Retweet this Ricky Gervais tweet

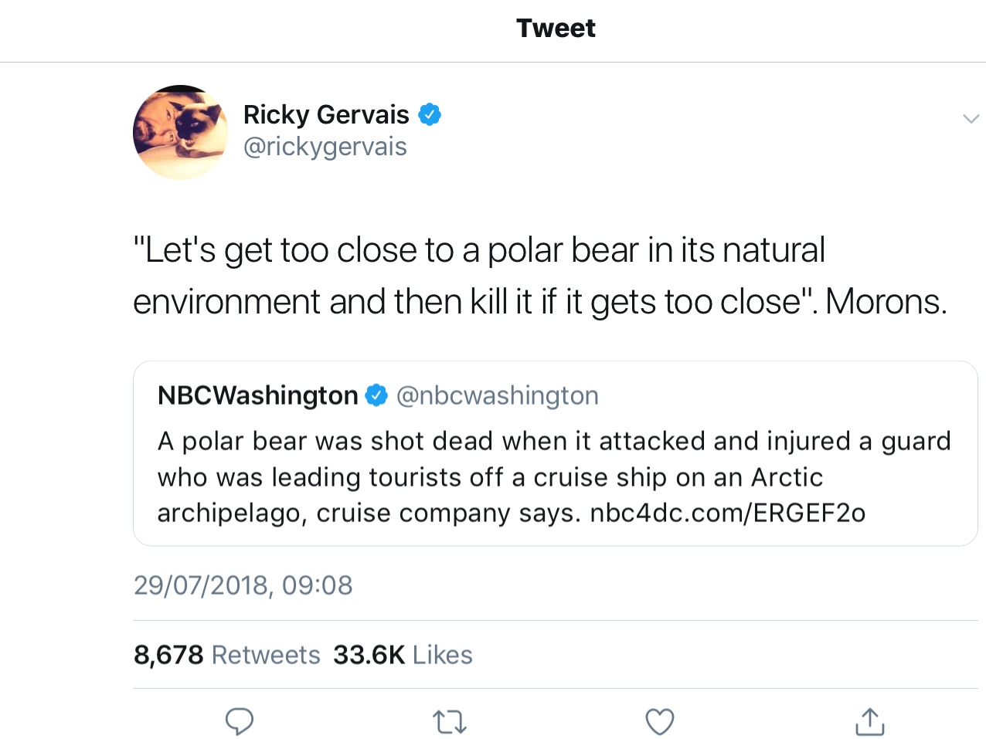click(x=449, y=722)
